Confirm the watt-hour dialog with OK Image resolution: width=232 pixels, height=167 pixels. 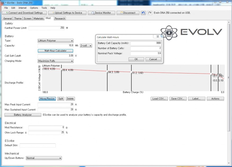136,59
